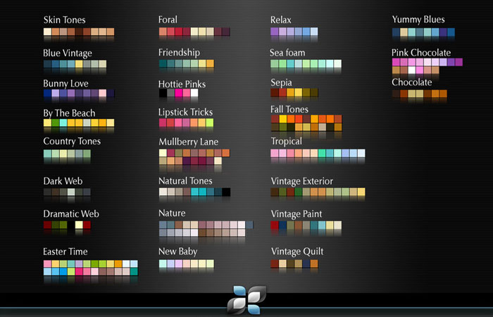The image size is (493, 317).
Task: Pick the white swatch in Pink Chocolate
Action: point(411,70)
